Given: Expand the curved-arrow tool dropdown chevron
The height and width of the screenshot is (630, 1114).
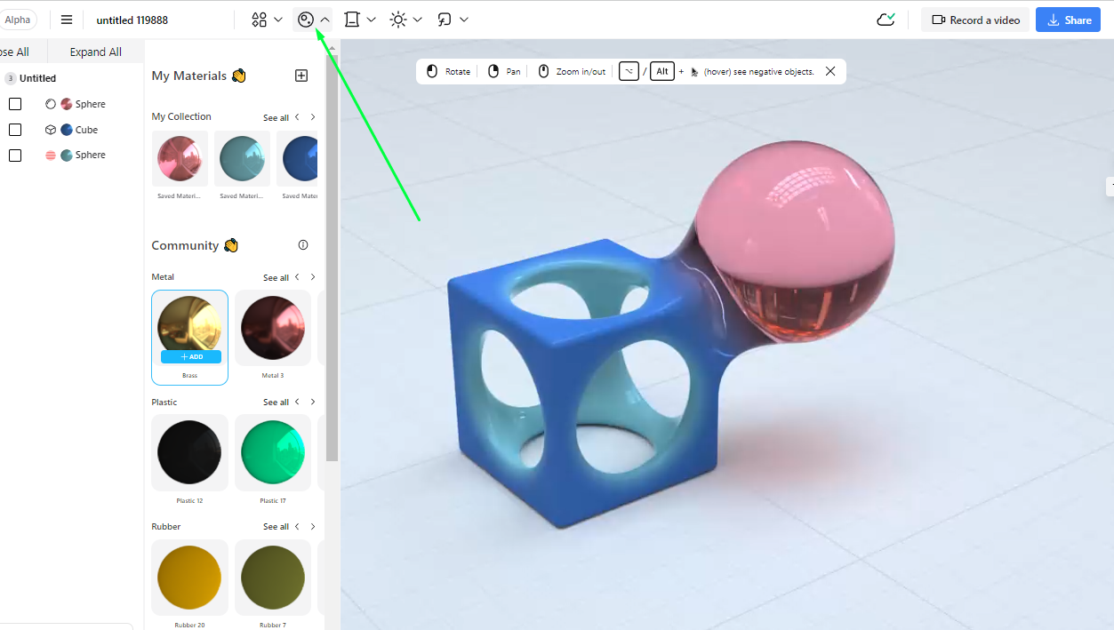Looking at the screenshot, I should [x=464, y=20].
